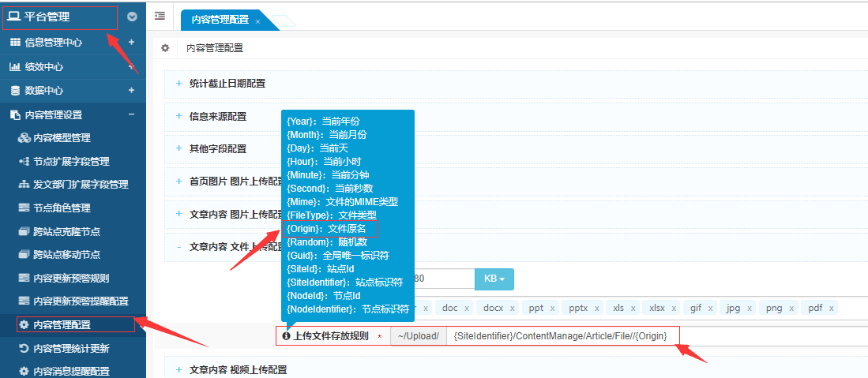Image resolution: width=868 pixels, height=378 pixels.
Task: Open the 平台管理 dropdown arrow
Action: (132, 17)
